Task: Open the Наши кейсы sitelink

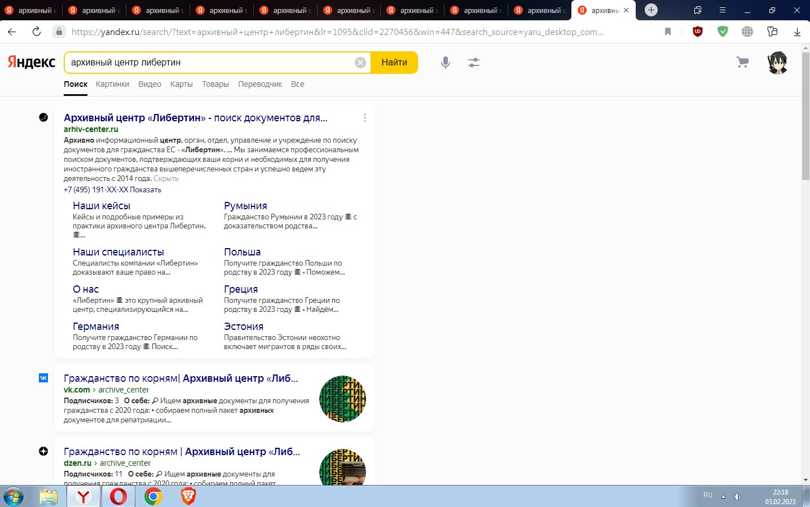Action: 102,206
